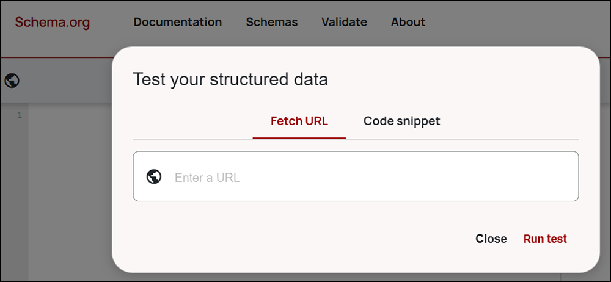Viewport: 611px width, 282px height.
Task: Close the structured data dialog
Action: click(491, 239)
